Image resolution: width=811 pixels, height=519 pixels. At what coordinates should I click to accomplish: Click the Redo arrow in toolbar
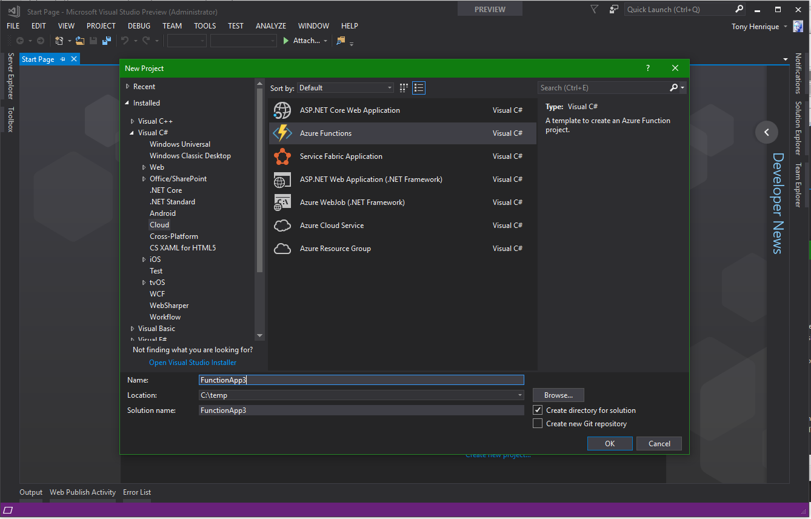pos(146,41)
